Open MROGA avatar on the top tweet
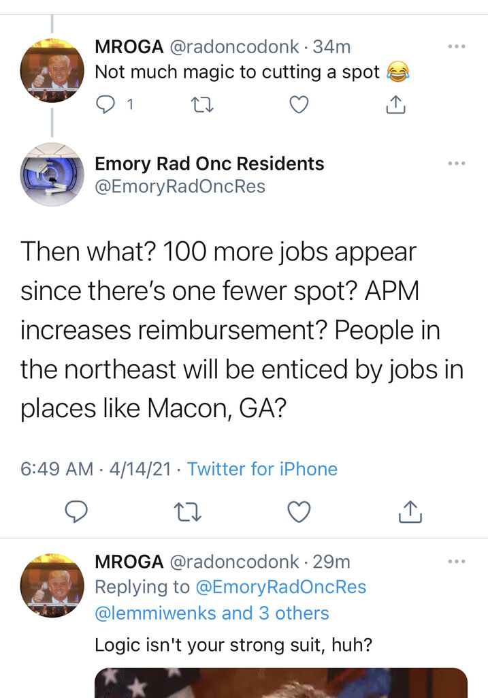This screenshot has height=698, width=488. (52, 70)
